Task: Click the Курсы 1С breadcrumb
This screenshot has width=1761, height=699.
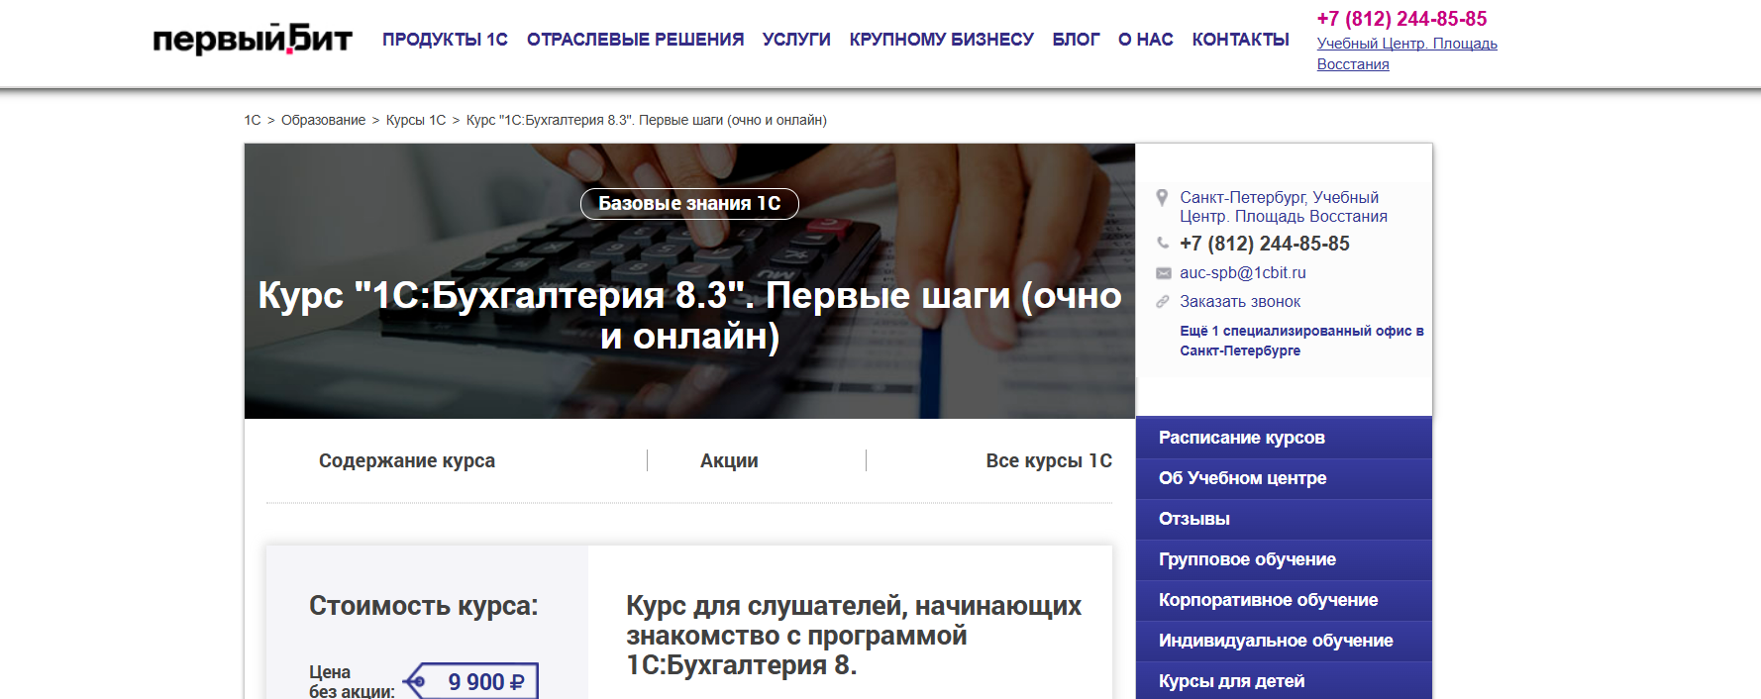Action: tap(416, 120)
